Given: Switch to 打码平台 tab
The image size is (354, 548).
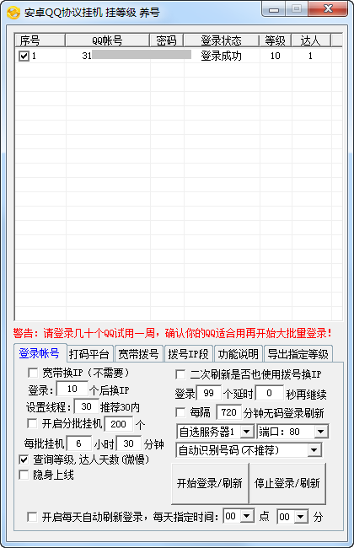Looking at the screenshot, I should point(89,354).
